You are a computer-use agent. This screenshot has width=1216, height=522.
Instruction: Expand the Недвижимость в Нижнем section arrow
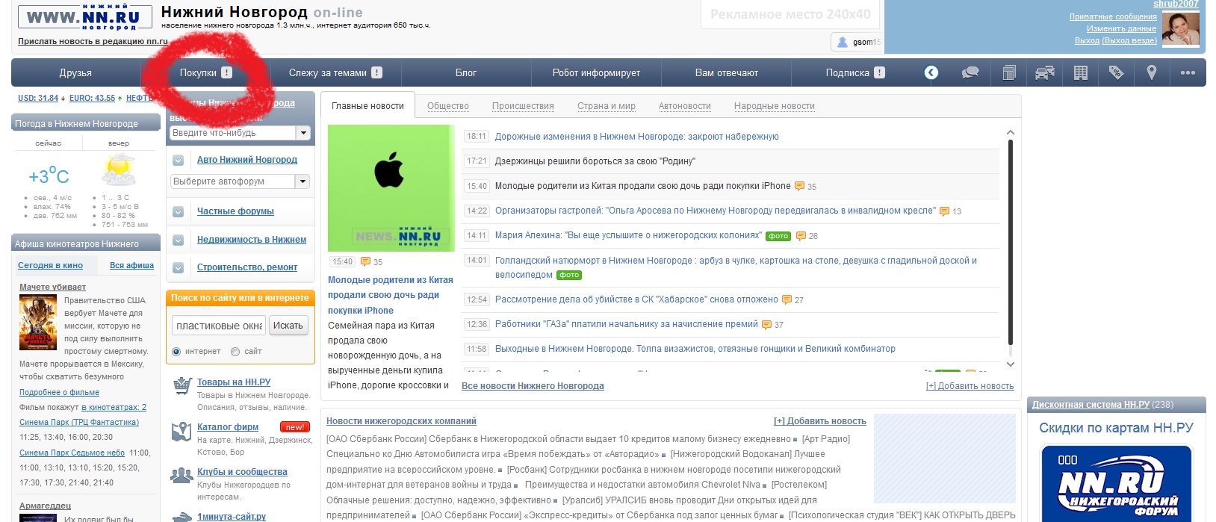(x=178, y=240)
